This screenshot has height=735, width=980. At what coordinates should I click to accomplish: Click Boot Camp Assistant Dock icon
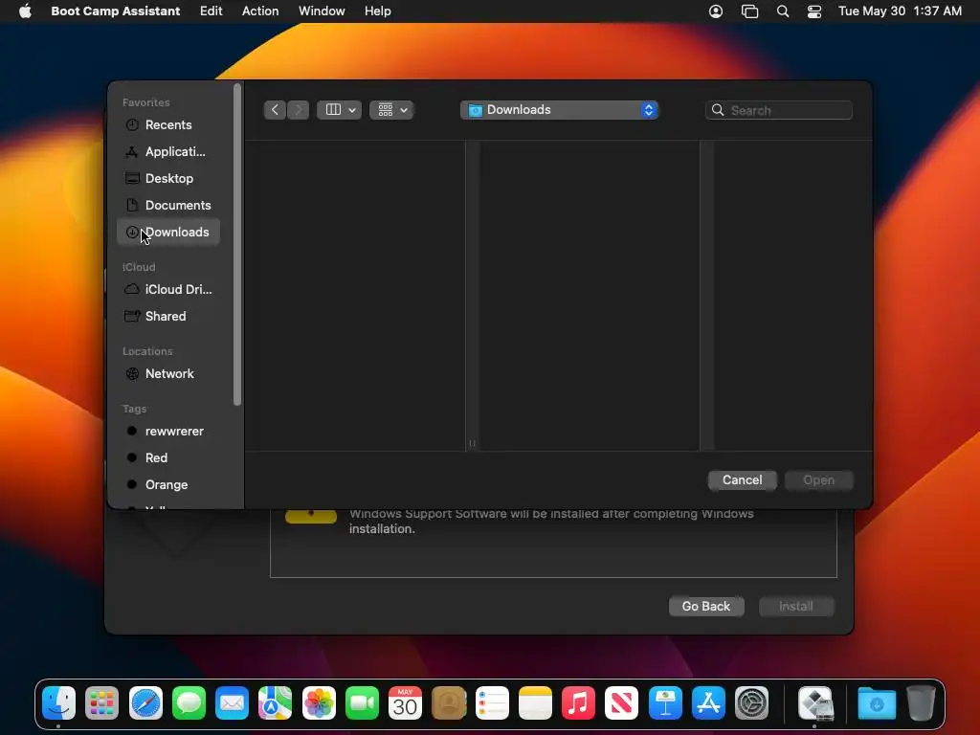click(x=815, y=703)
